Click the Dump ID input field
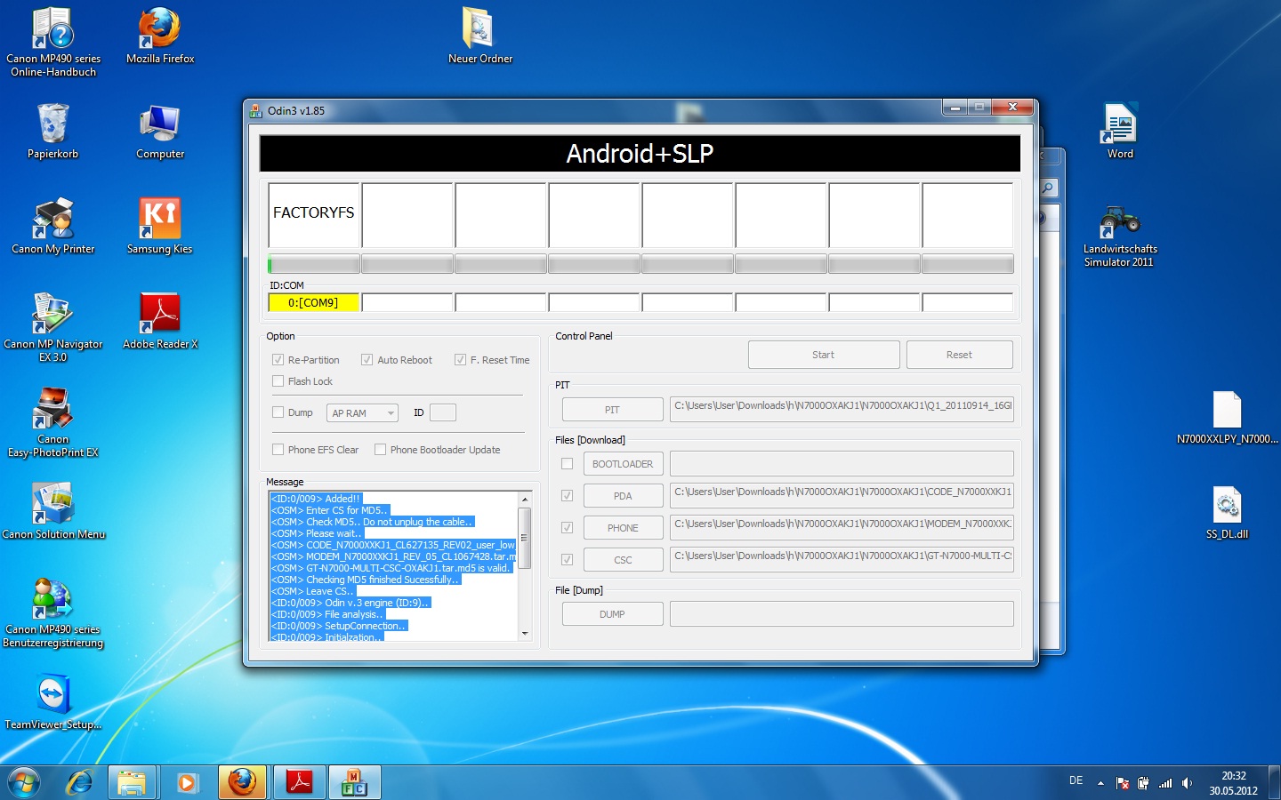The height and width of the screenshot is (800, 1281). [443, 412]
